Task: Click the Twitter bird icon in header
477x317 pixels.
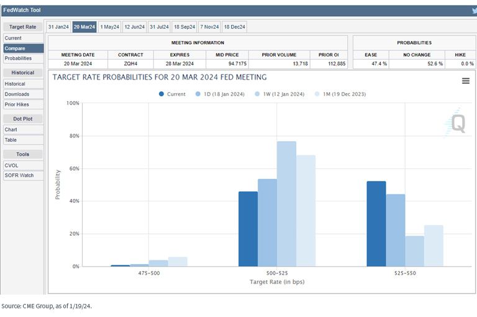Action: [x=475, y=11]
